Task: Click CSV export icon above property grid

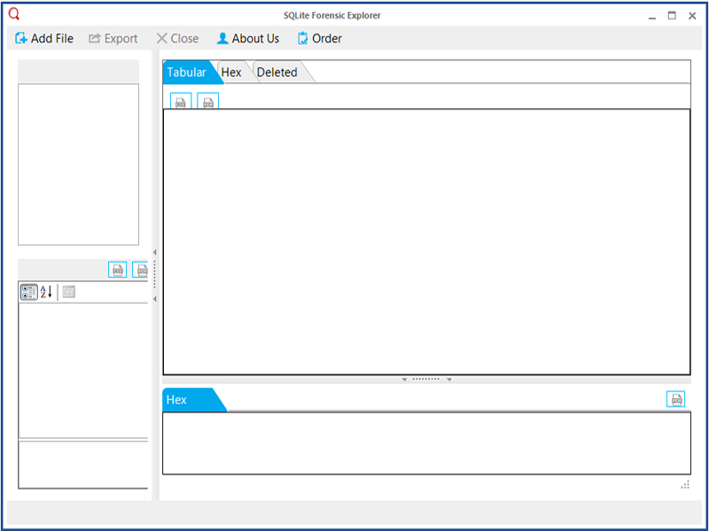Action: pos(117,270)
